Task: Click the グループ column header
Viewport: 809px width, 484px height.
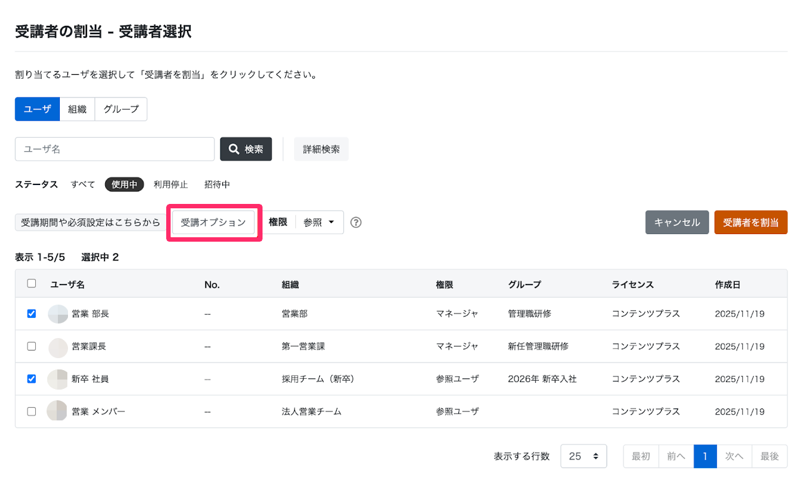Action: tap(524, 284)
